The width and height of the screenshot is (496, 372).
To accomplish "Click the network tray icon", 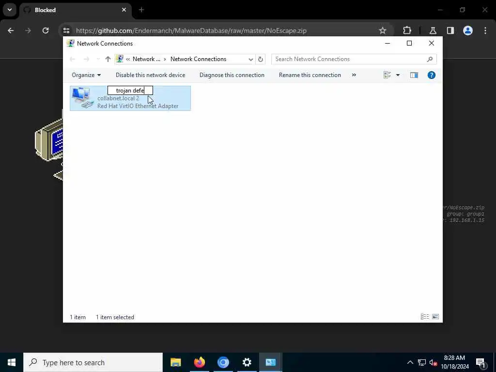I will point(422,362).
